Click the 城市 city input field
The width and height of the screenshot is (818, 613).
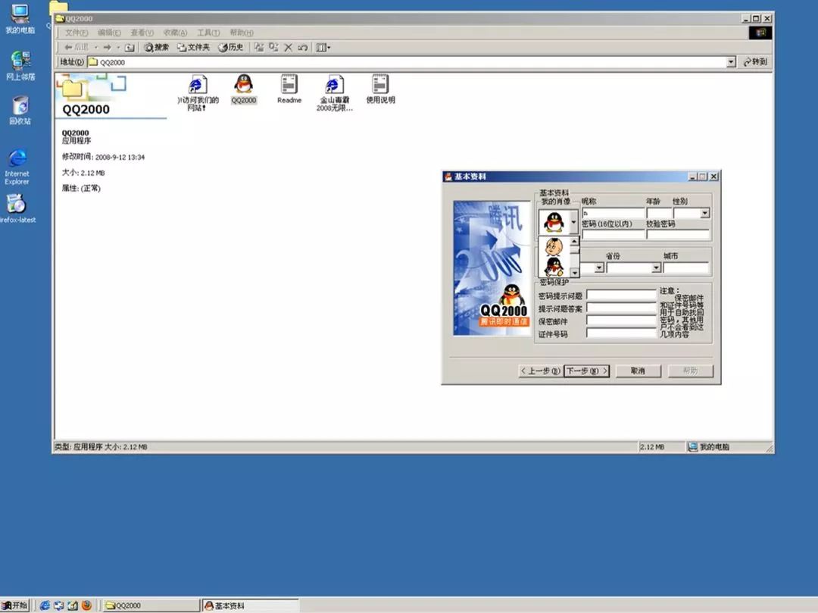click(686, 267)
